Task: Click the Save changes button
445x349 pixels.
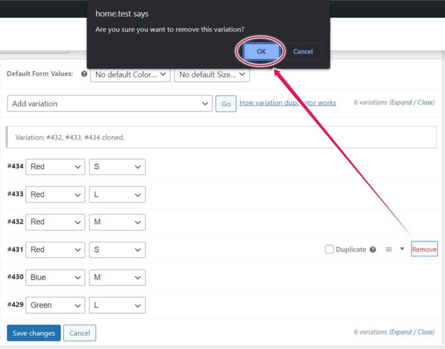Action: [x=33, y=333]
